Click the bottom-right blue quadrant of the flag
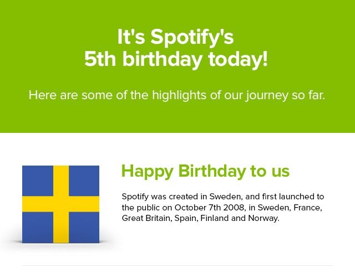Viewport: 355px width, 273px height. pyautogui.click(x=84, y=228)
